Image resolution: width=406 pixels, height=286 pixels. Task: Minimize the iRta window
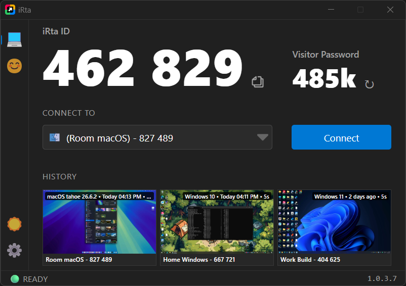331,10
